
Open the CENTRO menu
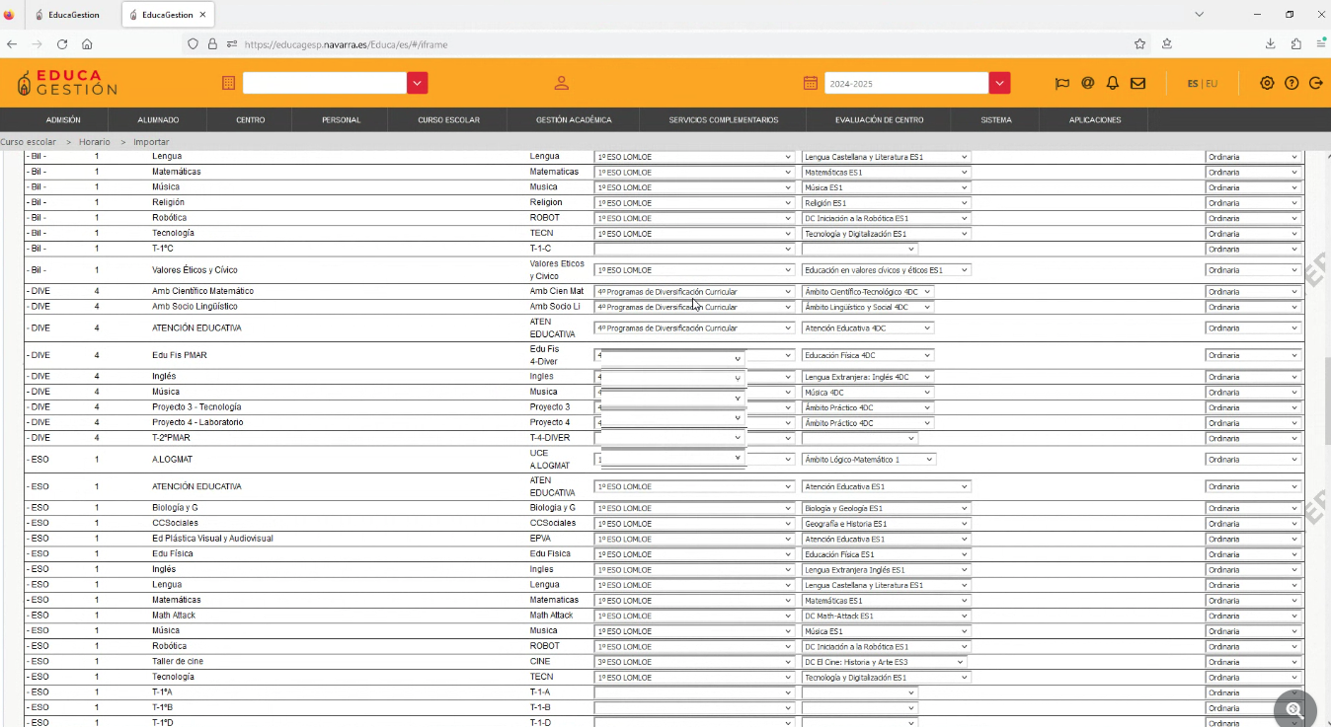click(251, 120)
